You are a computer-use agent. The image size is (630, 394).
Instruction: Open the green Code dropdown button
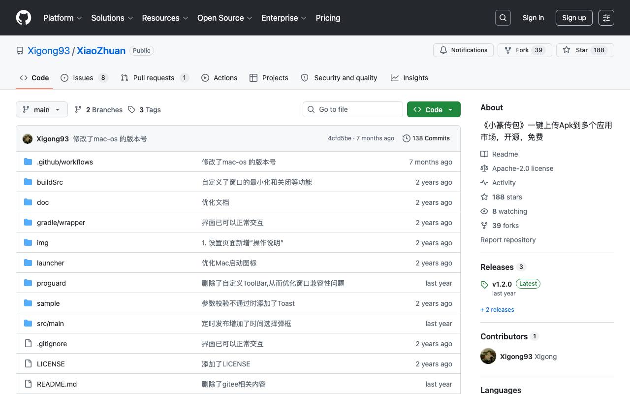click(434, 109)
